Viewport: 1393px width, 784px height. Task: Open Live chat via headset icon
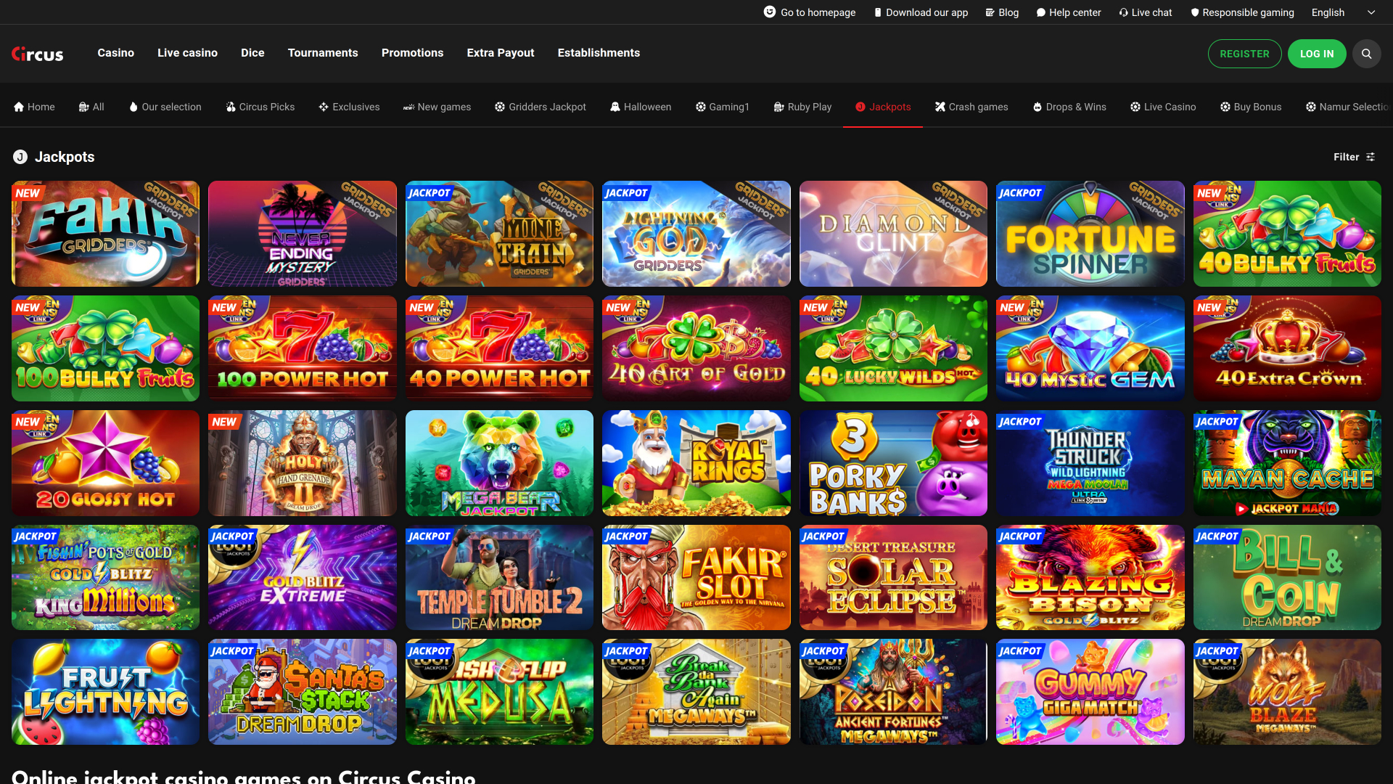tap(1122, 12)
